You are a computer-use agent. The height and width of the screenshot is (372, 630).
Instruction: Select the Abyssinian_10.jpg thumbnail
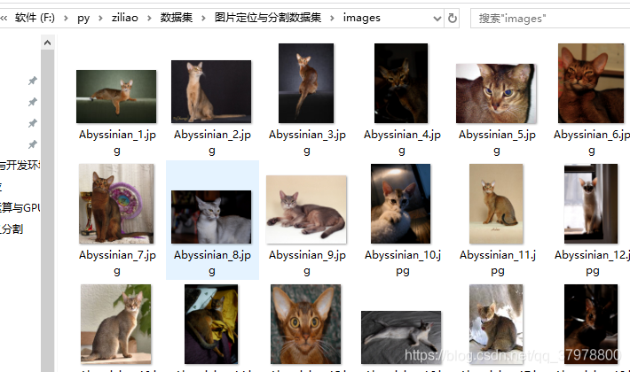coord(400,204)
